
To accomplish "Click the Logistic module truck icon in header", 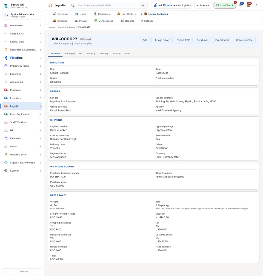I will click(50, 5).
